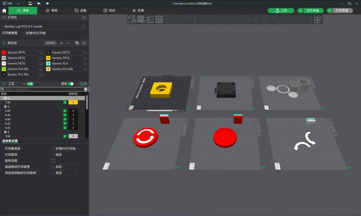Enable the 旋转花瓶 checkbox
Viewport: 361px width, 216px height.
tap(53, 161)
